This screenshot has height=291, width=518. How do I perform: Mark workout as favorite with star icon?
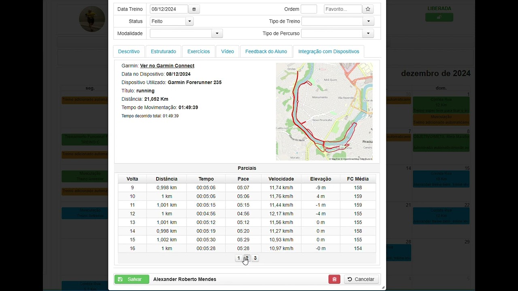(x=368, y=9)
